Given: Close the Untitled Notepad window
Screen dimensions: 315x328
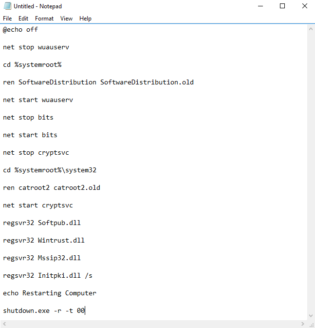Looking at the screenshot, I should tap(304, 6).
